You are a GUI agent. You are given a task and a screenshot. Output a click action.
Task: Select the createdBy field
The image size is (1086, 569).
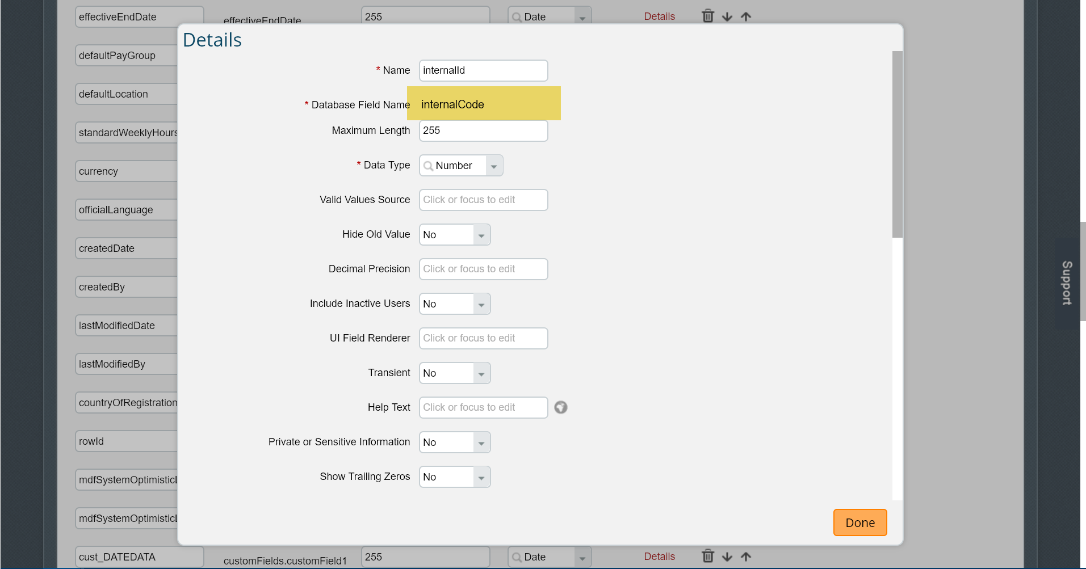[127, 287]
